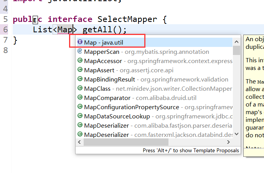Pick MapComparator from com.alibaba.druid.util
The width and height of the screenshot is (264, 173).
tap(155, 98)
